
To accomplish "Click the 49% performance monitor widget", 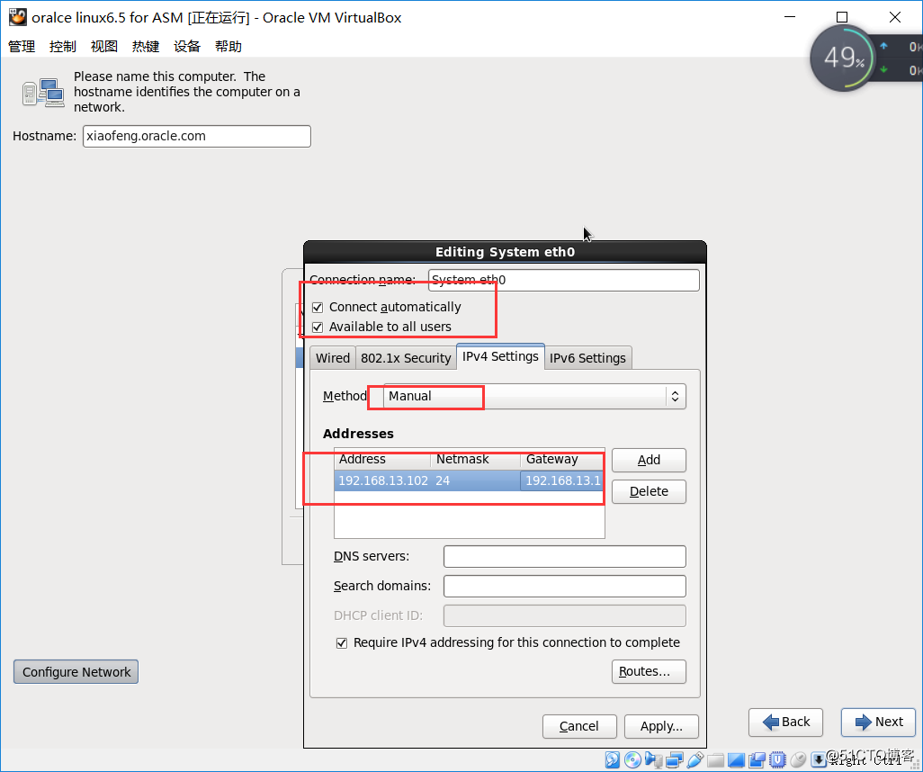I will [x=844, y=58].
